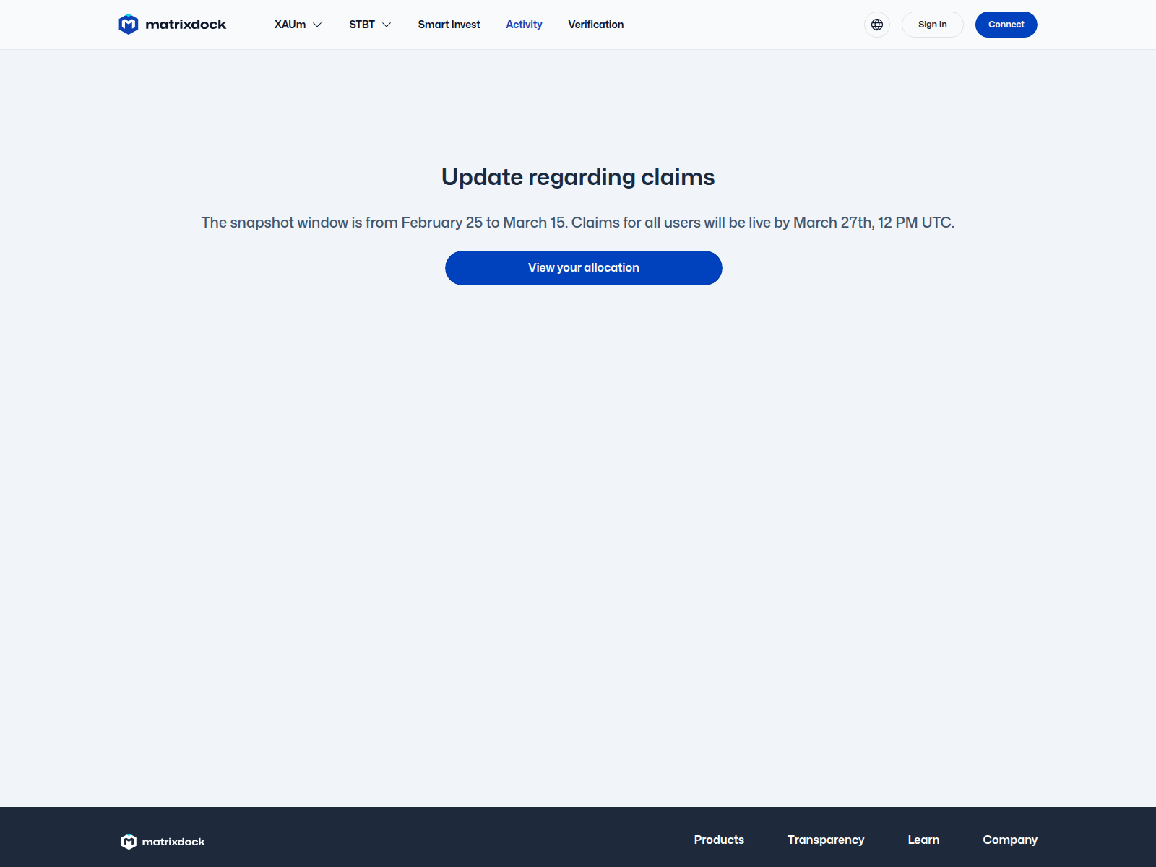Expand the chevron arrow beside STBT

387,25
